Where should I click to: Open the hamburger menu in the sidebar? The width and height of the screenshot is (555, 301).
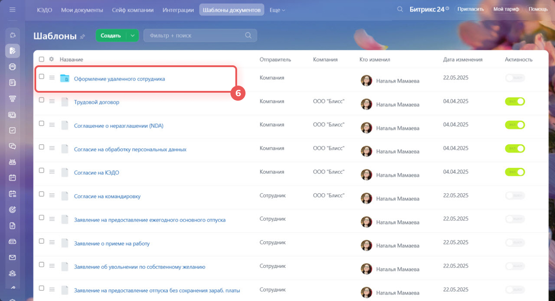[x=12, y=10]
